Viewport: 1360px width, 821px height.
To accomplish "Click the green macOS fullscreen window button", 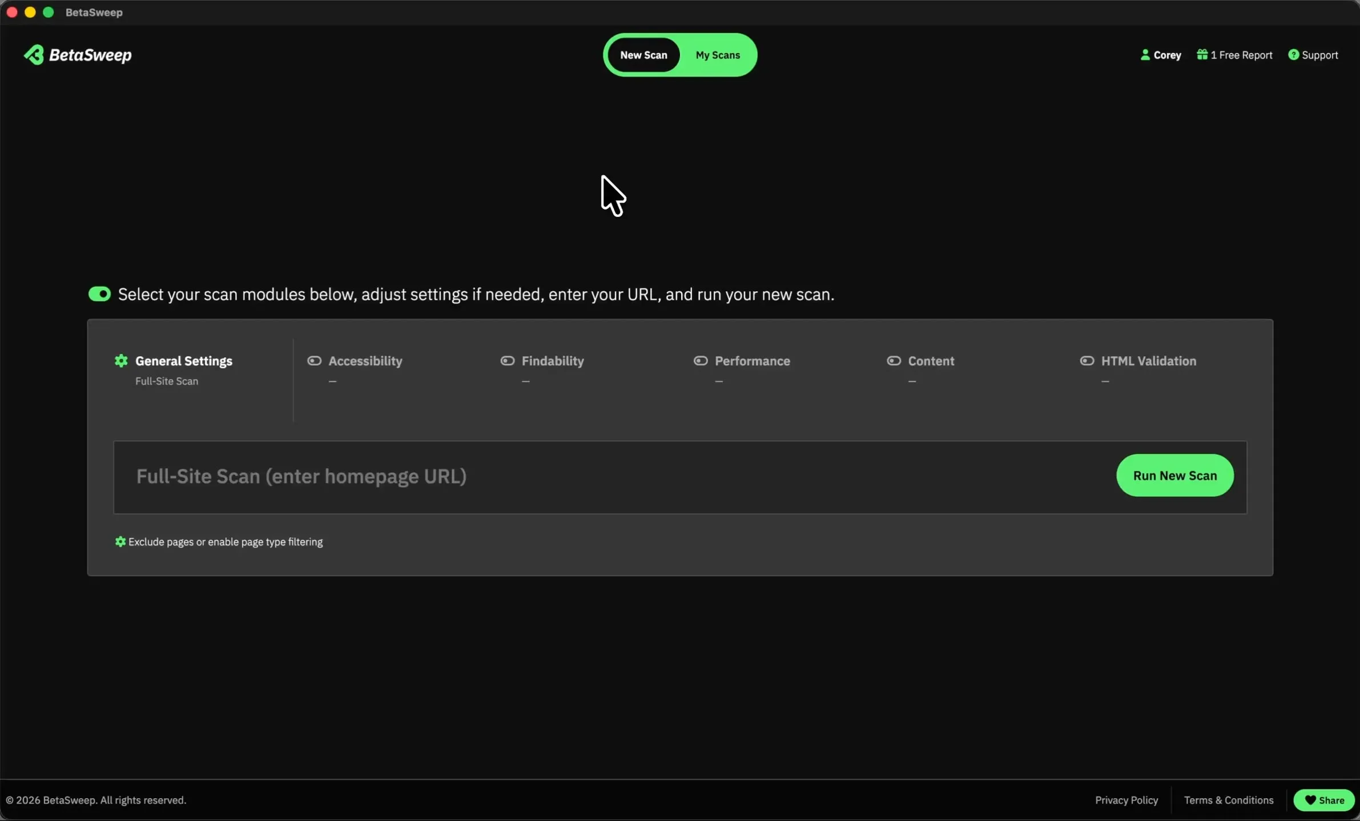I will (49, 12).
